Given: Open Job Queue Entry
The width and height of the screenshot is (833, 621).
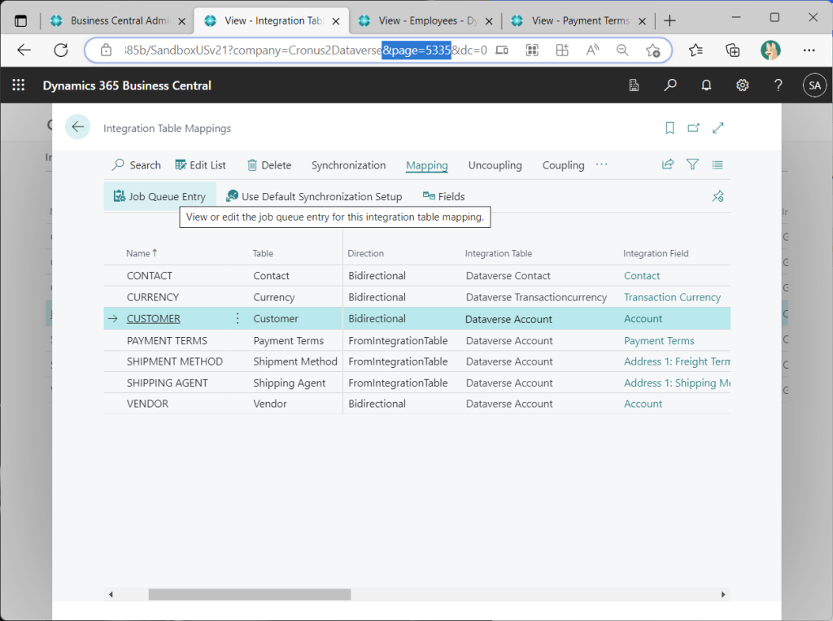Looking at the screenshot, I should 160,196.
